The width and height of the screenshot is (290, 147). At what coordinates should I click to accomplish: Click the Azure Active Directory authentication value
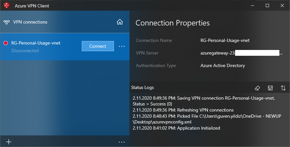point(223,65)
